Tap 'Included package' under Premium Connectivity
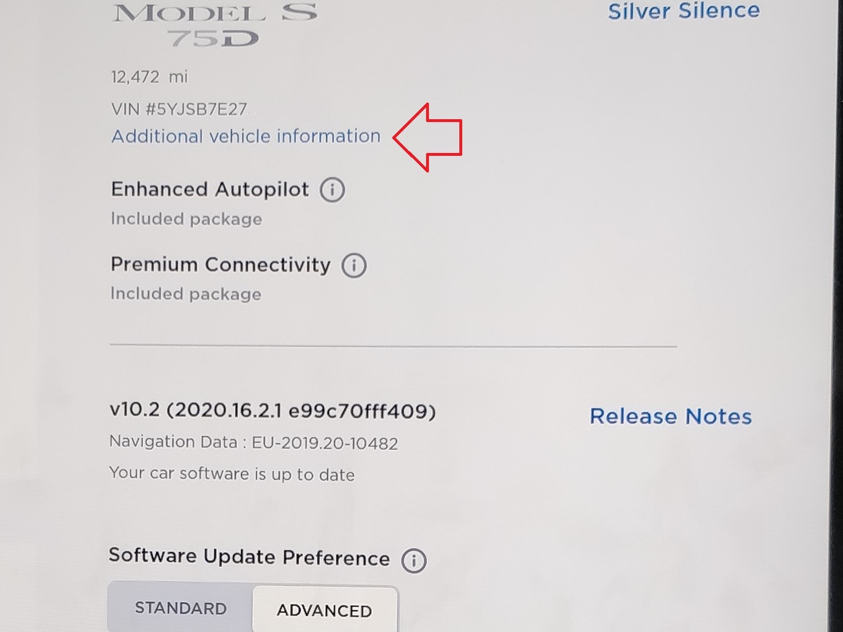 point(186,294)
